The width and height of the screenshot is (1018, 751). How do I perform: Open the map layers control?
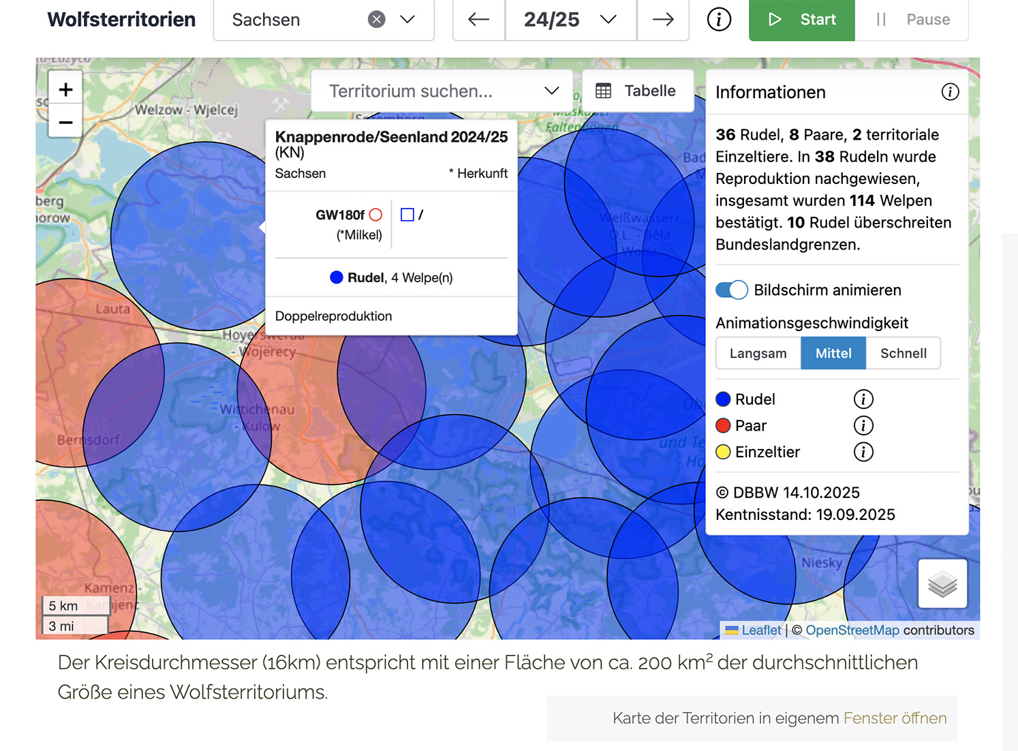pyautogui.click(x=942, y=583)
